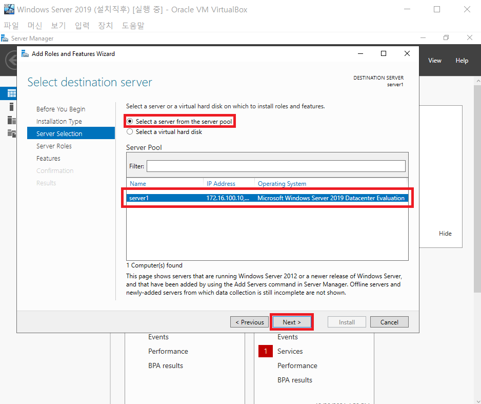Viewport: 481px width, 404px height.
Task: Open Events in the left Server Manager tile
Action: coord(158,337)
